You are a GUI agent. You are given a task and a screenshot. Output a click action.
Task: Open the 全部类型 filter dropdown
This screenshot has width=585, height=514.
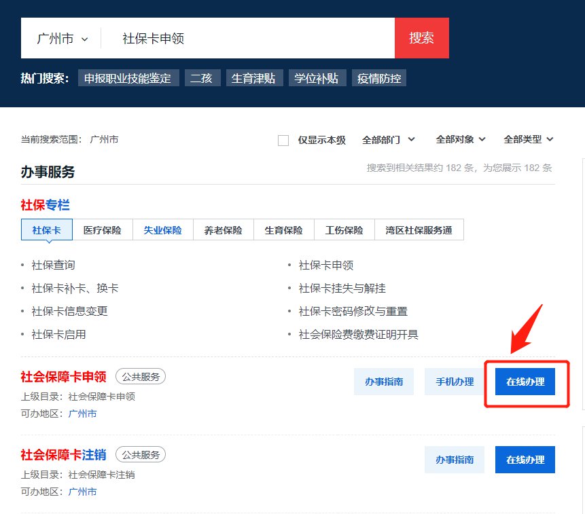pyautogui.click(x=529, y=139)
